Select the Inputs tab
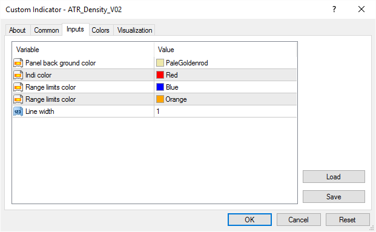This screenshot has width=376, height=232. pos(75,29)
